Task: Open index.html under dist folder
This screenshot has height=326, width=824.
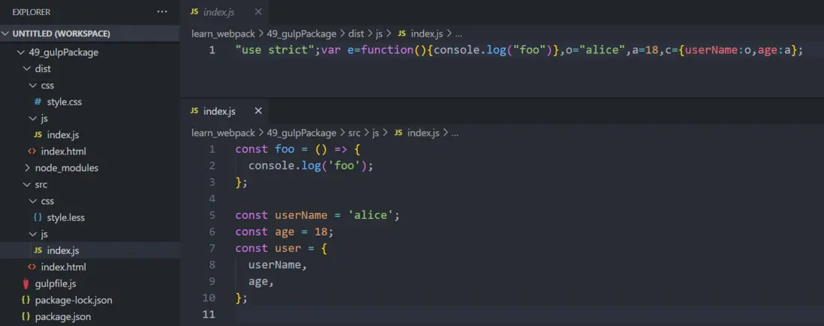Action: point(63,151)
